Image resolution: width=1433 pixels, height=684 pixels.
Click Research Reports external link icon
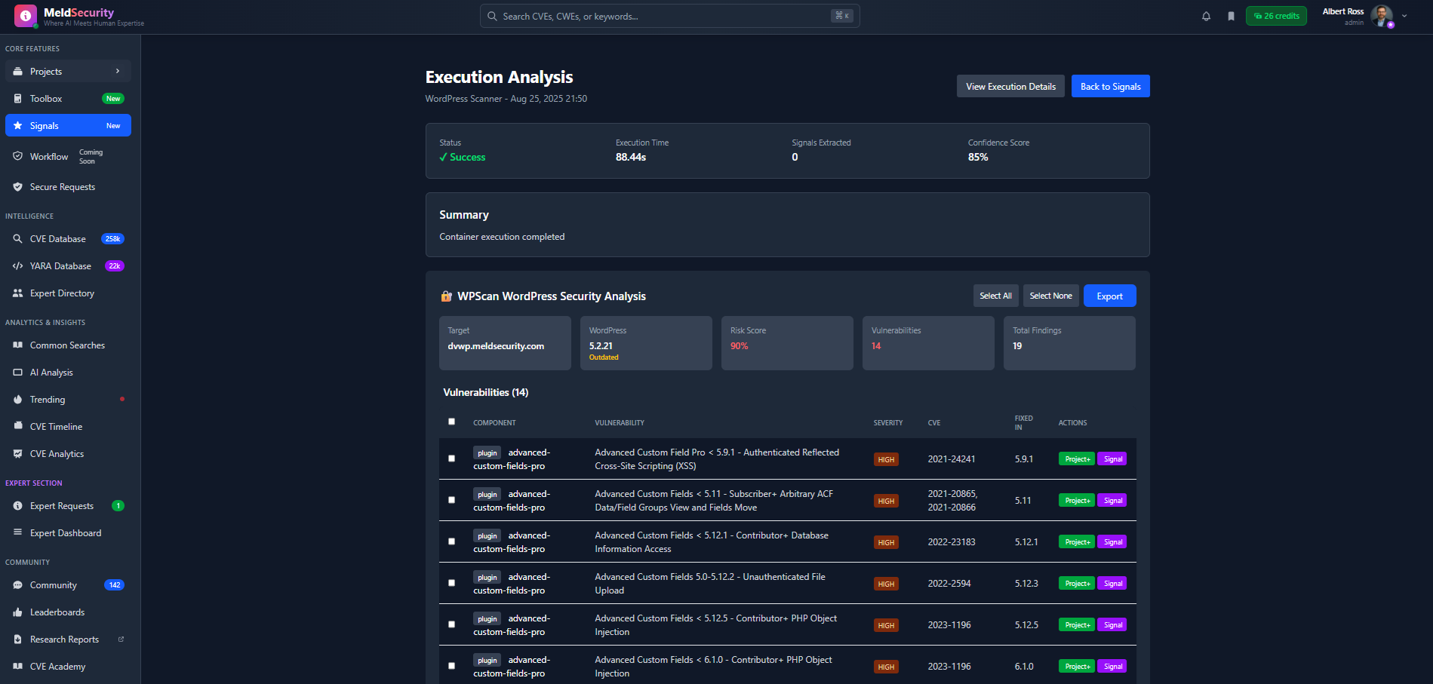tap(121, 640)
